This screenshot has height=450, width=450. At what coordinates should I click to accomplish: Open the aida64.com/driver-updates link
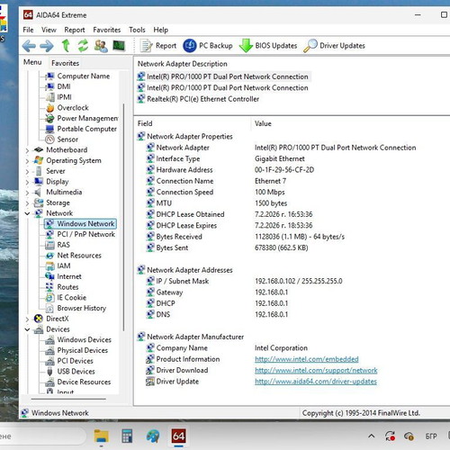pyautogui.click(x=316, y=382)
